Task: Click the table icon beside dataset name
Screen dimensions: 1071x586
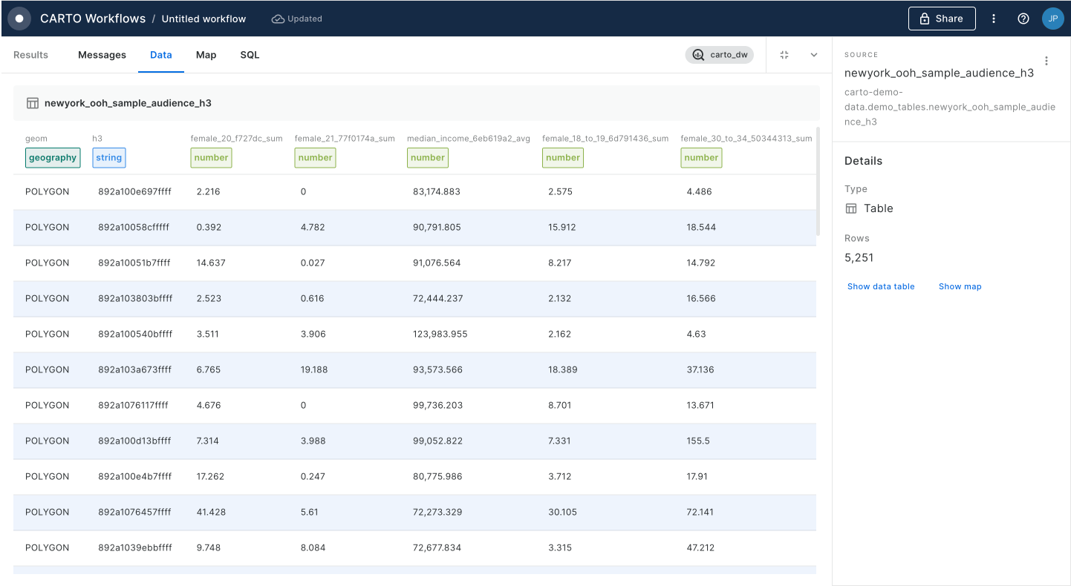Action: [x=33, y=103]
